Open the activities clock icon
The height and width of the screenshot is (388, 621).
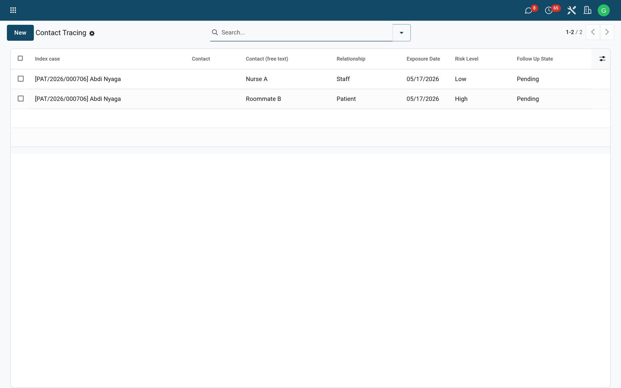[x=548, y=10]
